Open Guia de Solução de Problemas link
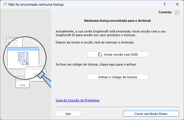 tap(78, 100)
